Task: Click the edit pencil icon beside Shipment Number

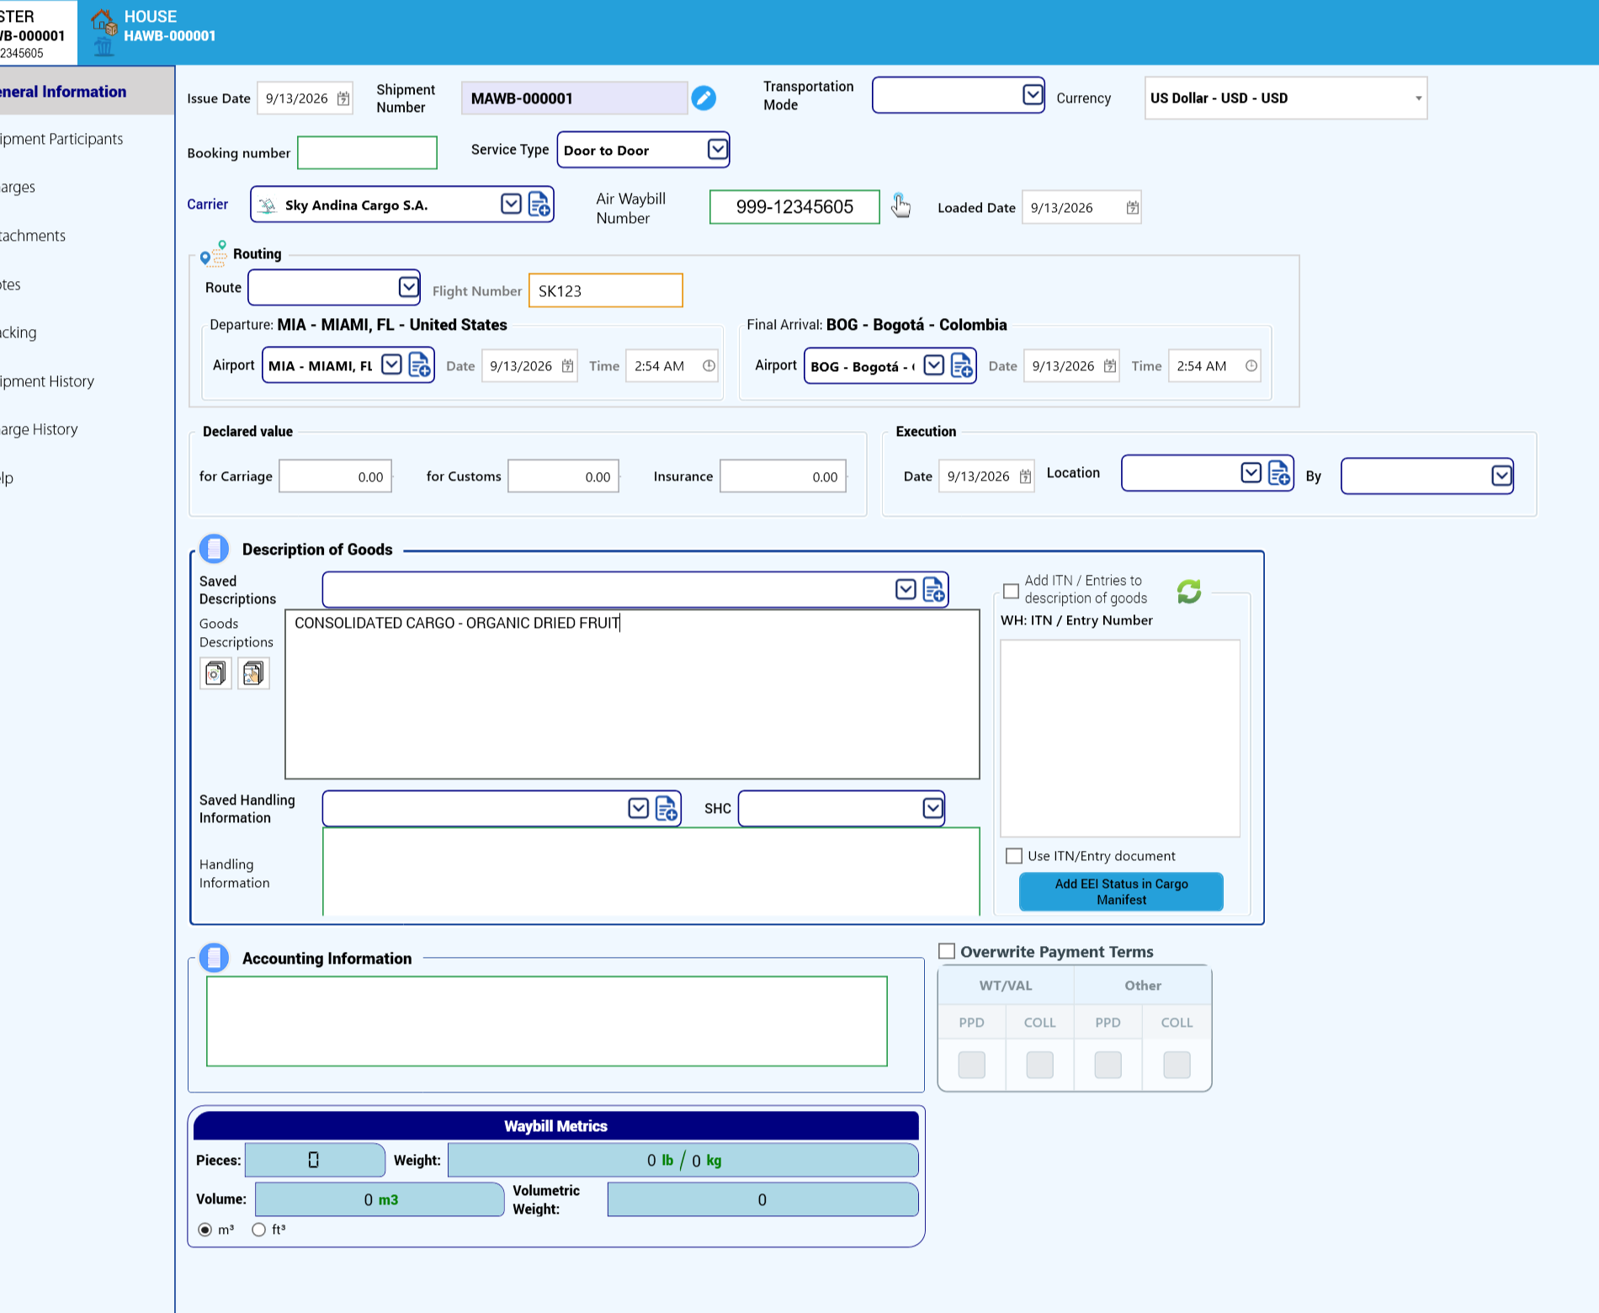Action: 704,98
